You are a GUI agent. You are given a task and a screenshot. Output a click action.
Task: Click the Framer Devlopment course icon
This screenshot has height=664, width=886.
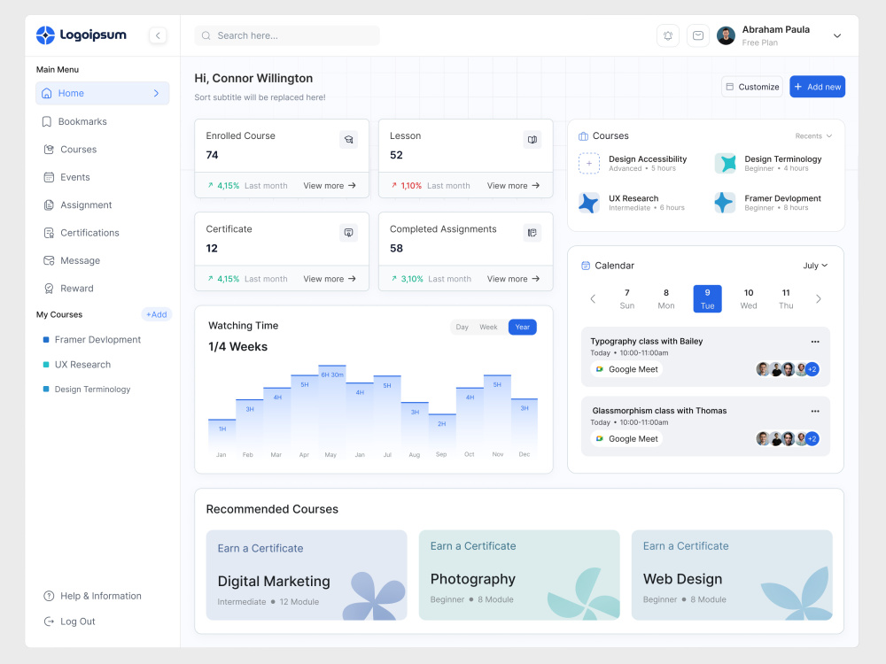pyautogui.click(x=725, y=203)
